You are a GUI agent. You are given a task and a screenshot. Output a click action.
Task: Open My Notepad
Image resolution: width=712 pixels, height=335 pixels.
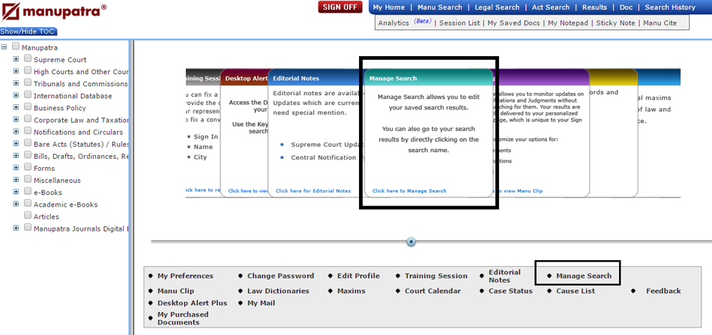coord(567,23)
